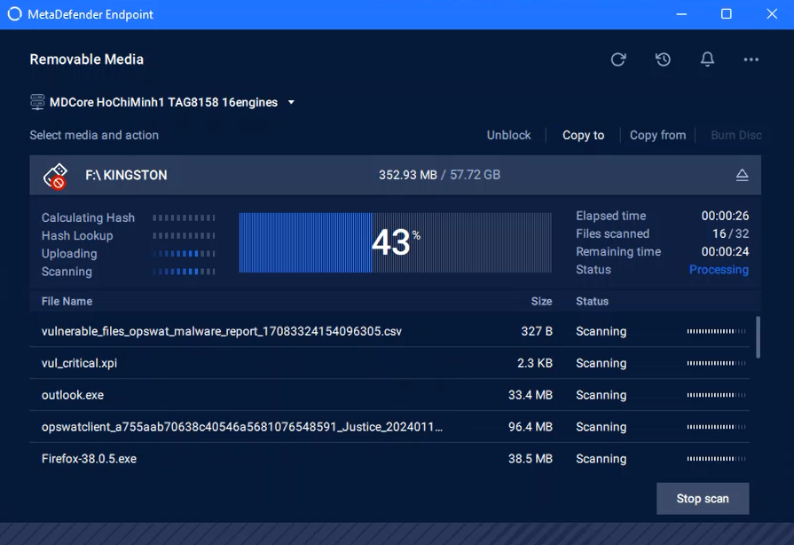The image size is (794, 545).
Task: Click the MDCore server icon
Action: [x=37, y=102]
